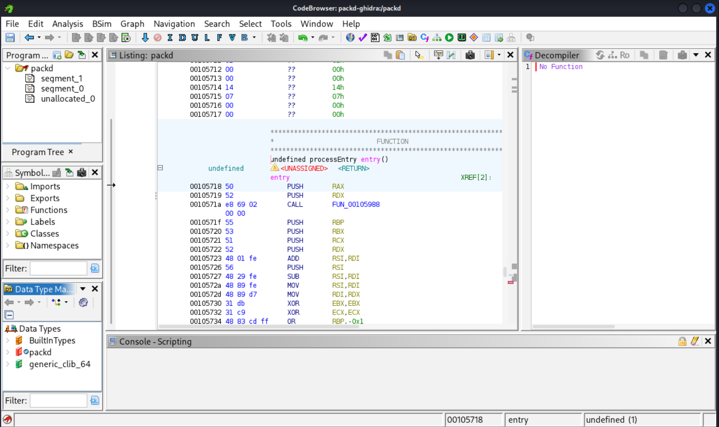Select segment_1 in the Program Tree

tap(61, 78)
